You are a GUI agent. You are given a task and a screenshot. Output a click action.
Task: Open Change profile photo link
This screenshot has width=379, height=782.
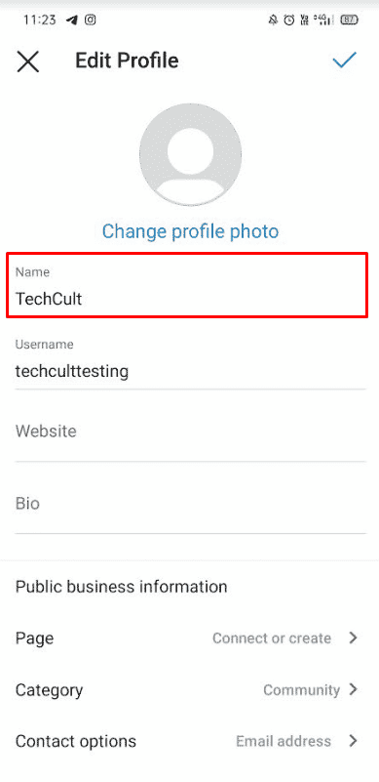click(x=190, y=231)
